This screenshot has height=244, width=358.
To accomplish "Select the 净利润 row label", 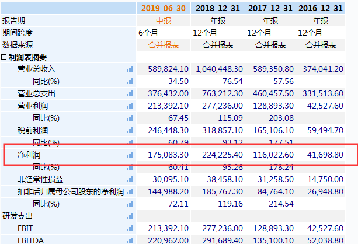I will tap(29, 155).
